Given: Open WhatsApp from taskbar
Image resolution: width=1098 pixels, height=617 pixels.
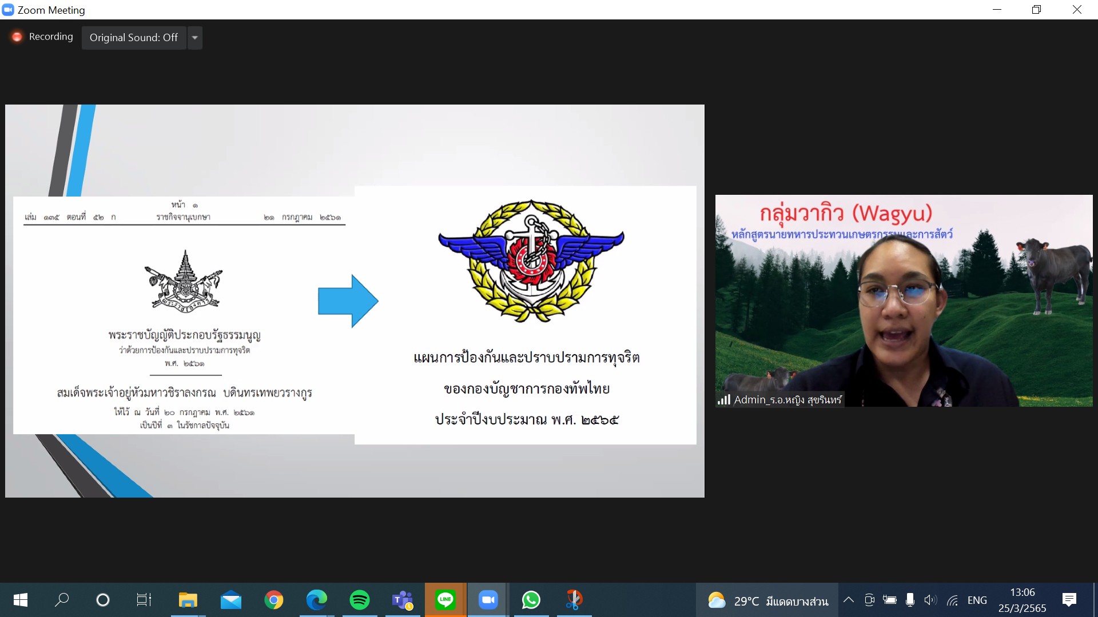Looking at the screenshot, I should click(x=531, y=600).
